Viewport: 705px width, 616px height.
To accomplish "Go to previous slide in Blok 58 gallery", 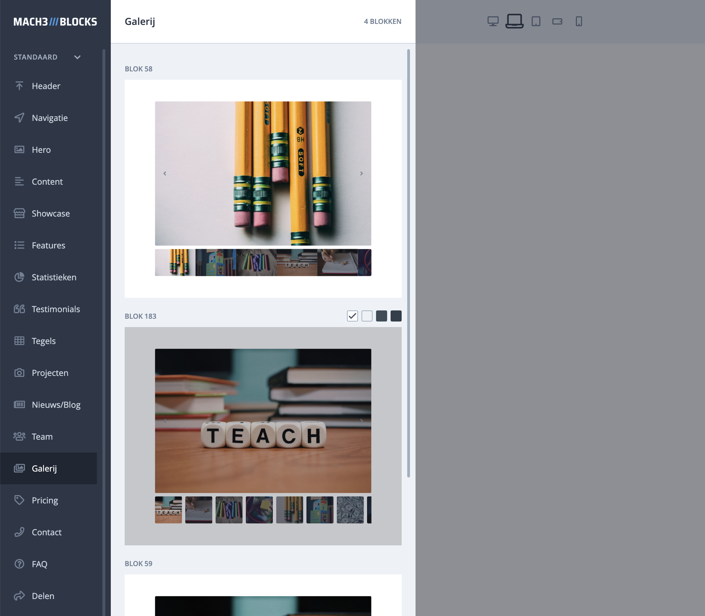I will [x=165, y=173].
